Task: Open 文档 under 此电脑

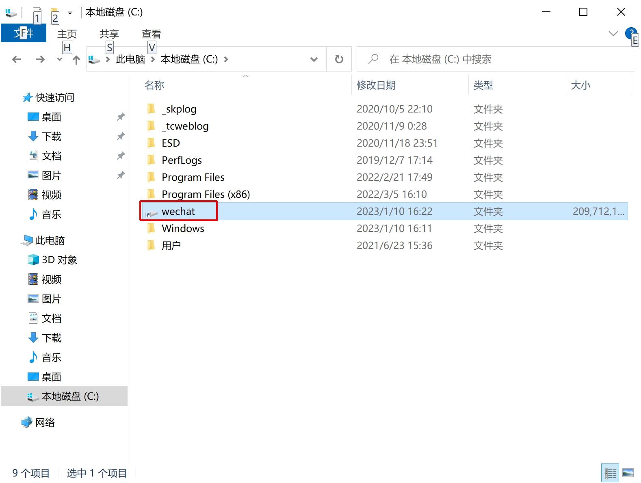Action: 51,318
